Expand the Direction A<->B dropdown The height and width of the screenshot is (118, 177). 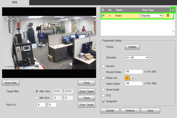point(137,57)
